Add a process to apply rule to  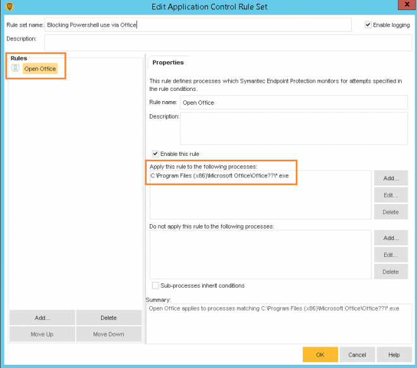[390, 179]
